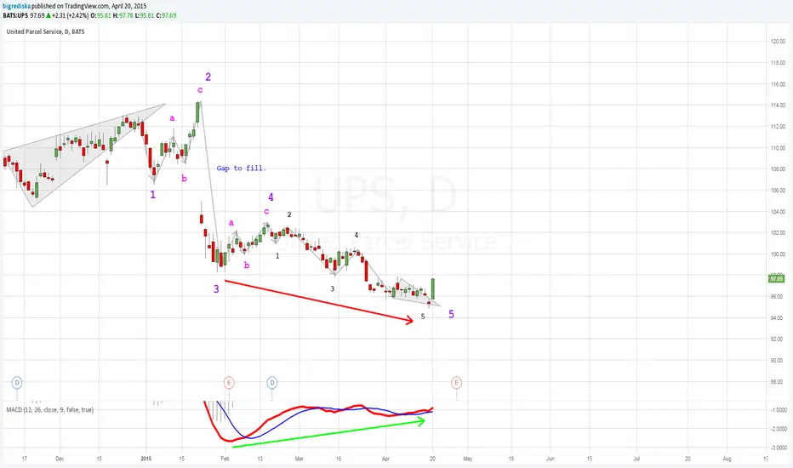Click the small black 5 sub-wave label
Image resolution: width=793 pixels, height=468 pixels.
(423, 317)
